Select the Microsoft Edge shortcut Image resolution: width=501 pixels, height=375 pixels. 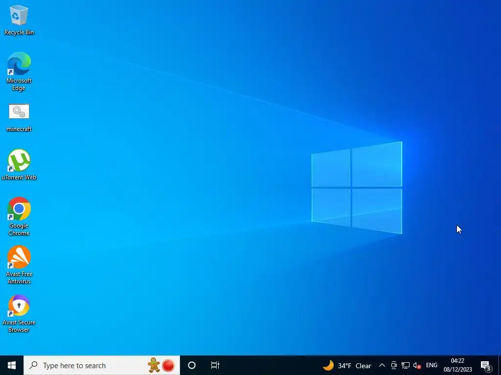[19, 71]
